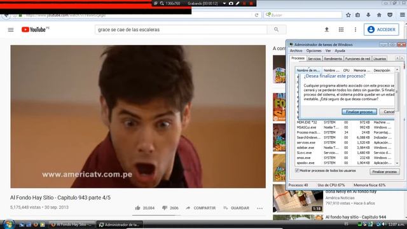The width and height of the screenshot is (407, 229).
Task: Switch to the Procesos tab
Action: pyautogui.click(x=298, y=59)
